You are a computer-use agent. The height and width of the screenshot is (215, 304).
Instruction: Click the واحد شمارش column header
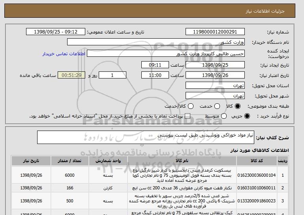(108, 161)
